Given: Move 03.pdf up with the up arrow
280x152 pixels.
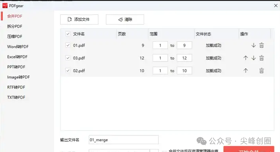Looking at the screenshot, I should tap(246, 58).
